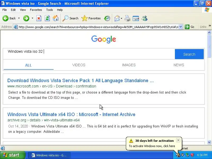Select the ALL results tab
This screenshot has height=159, width=212.
(28, 65)
